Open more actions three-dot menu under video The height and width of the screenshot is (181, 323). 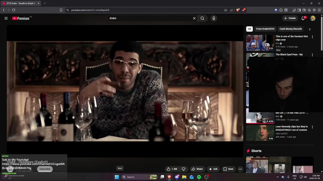pyautogui.click(x=240, y=169)
